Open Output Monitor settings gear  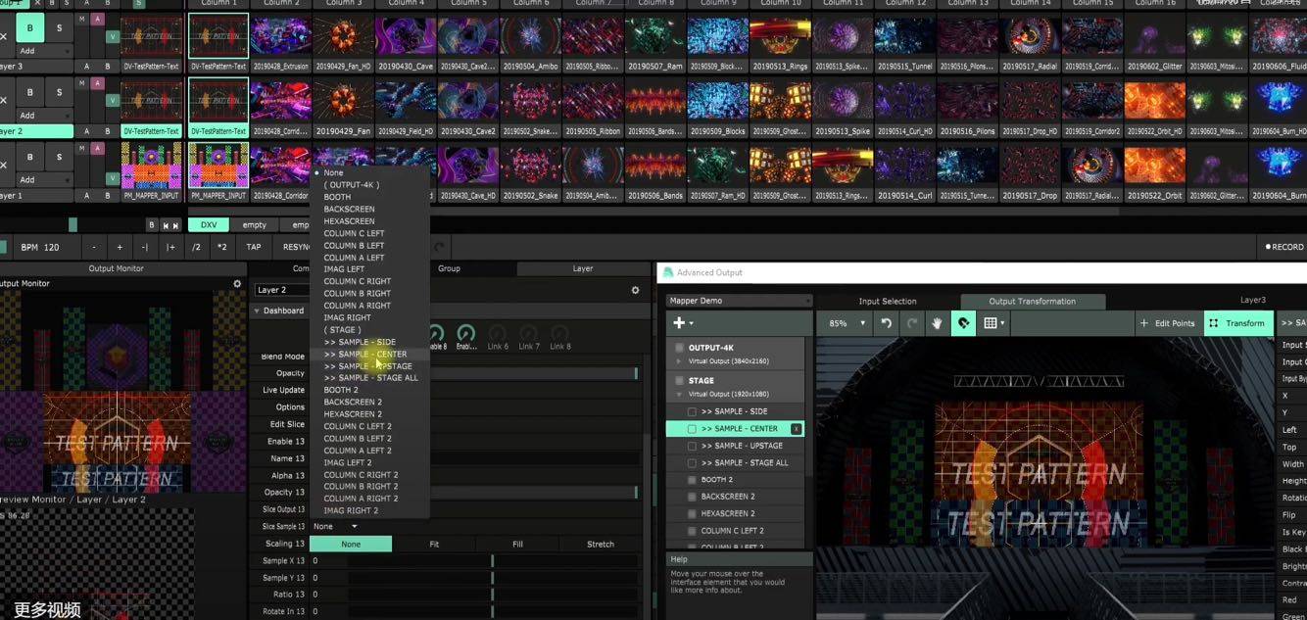coord(236,284)
